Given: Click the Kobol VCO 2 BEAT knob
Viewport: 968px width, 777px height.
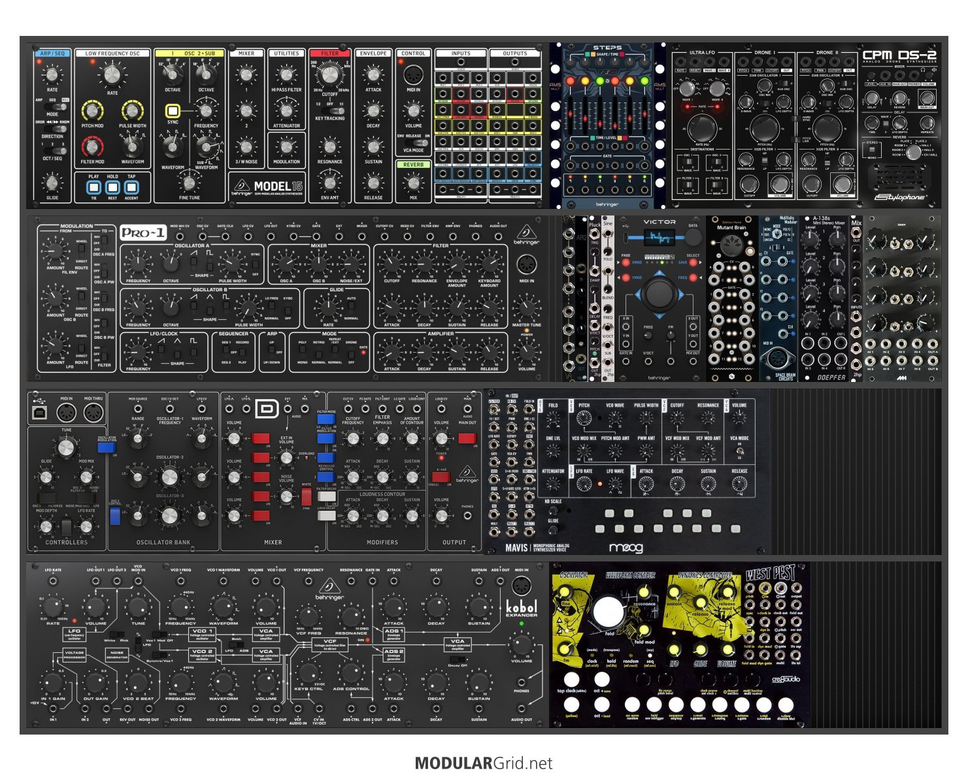Looking at the screenshot, I should [x=138, y=683].
